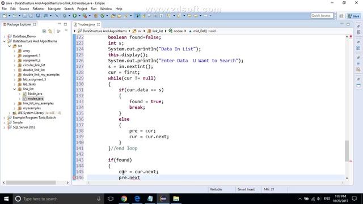Screen dimensions: 363x204
Task: Open File Explorer from the taskbar
Action: coord(176,199)
